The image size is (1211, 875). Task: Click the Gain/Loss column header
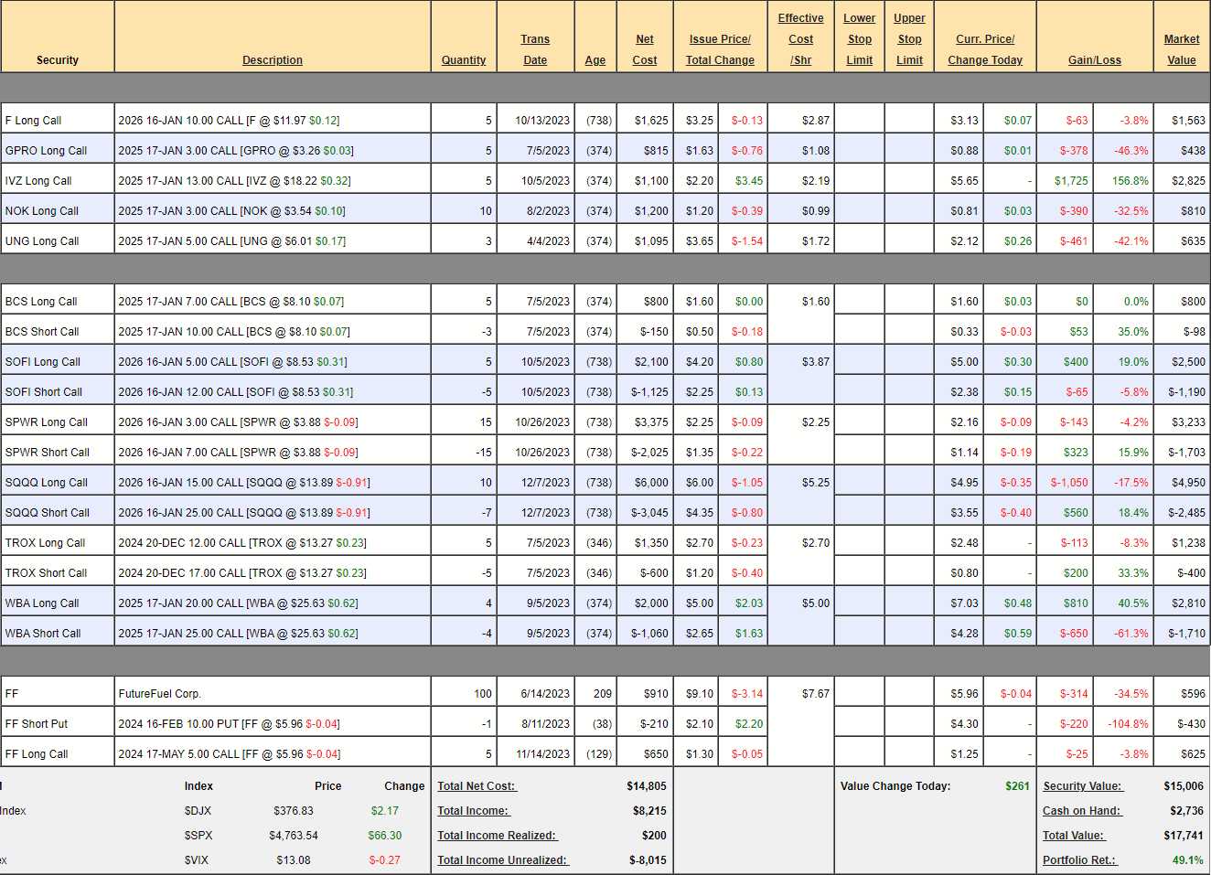click(1094, 60)
